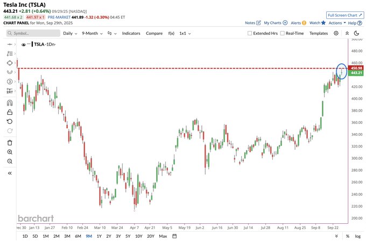Enable the Extended Hrs checkbox
The width and height of the screenshot is (366, 242).
coord(250,33)
